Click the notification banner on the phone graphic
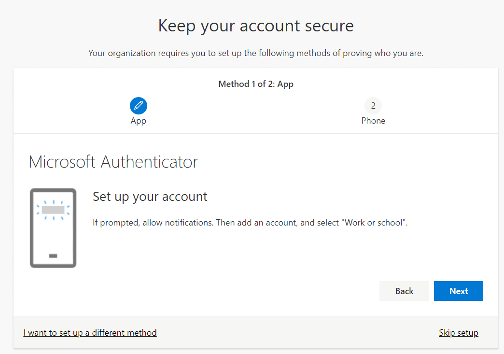The image size is (504, 354). [53, 209]
